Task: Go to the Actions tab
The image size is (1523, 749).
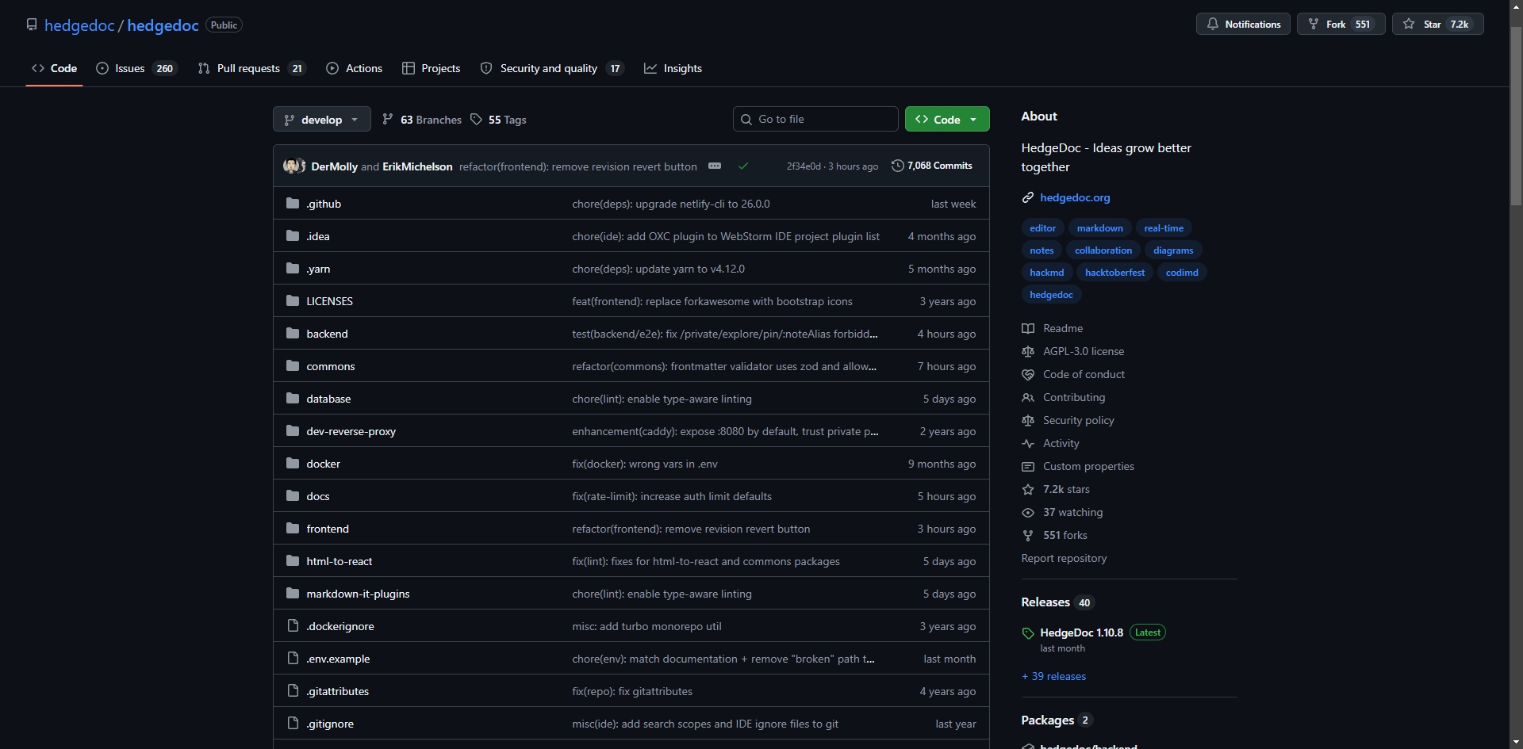Action: pyautogui.click(x=355, y=69)
